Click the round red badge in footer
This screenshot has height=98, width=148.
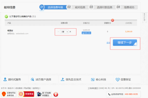[x=56, y=94]
